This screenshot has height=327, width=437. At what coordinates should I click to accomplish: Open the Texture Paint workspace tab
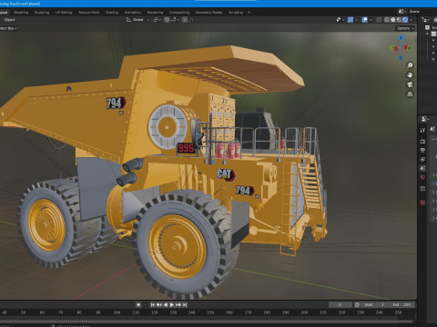click(x=89, y=13)
